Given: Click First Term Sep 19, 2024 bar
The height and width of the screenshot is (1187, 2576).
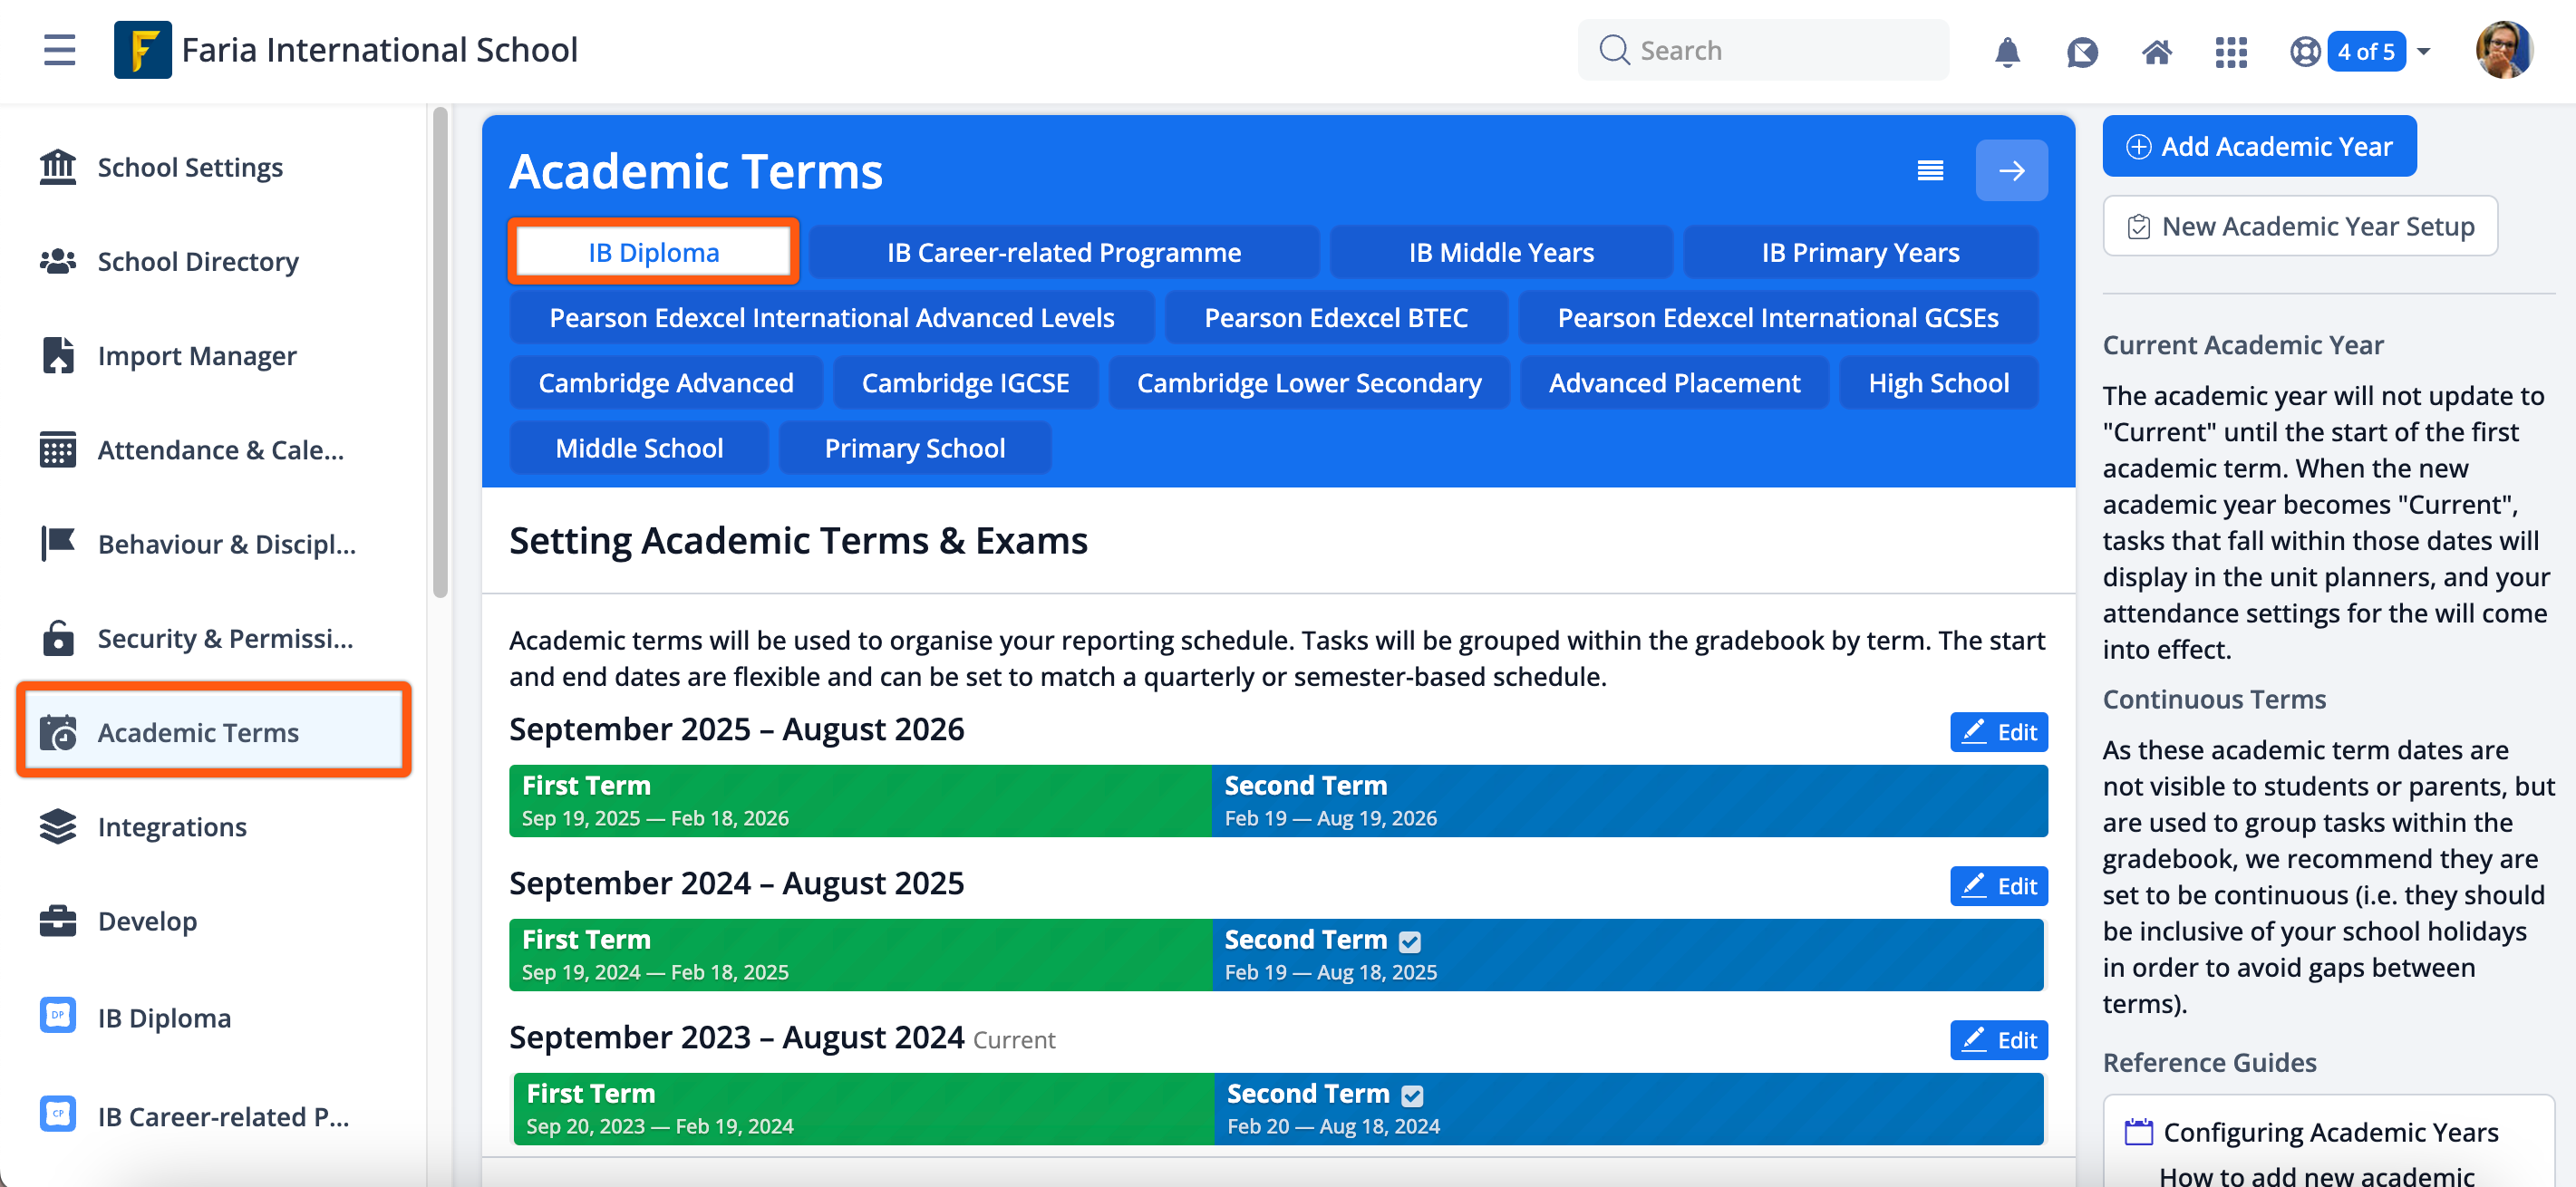Looking at the screenshot, I should pos(860,955).
